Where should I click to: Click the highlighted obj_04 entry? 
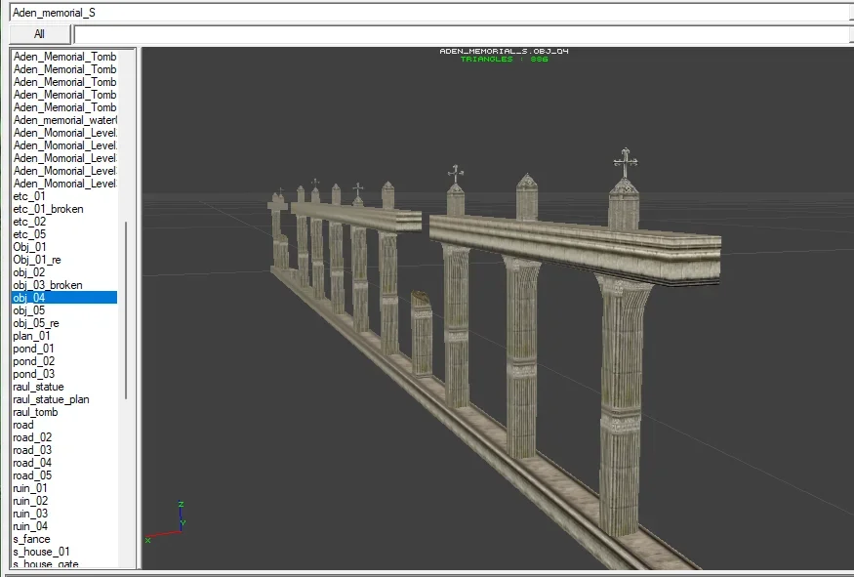click(64, 298)
